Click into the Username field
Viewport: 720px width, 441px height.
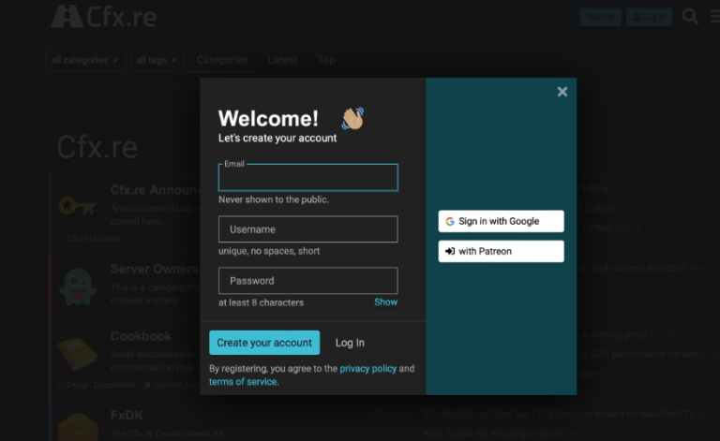pos(307,229)
